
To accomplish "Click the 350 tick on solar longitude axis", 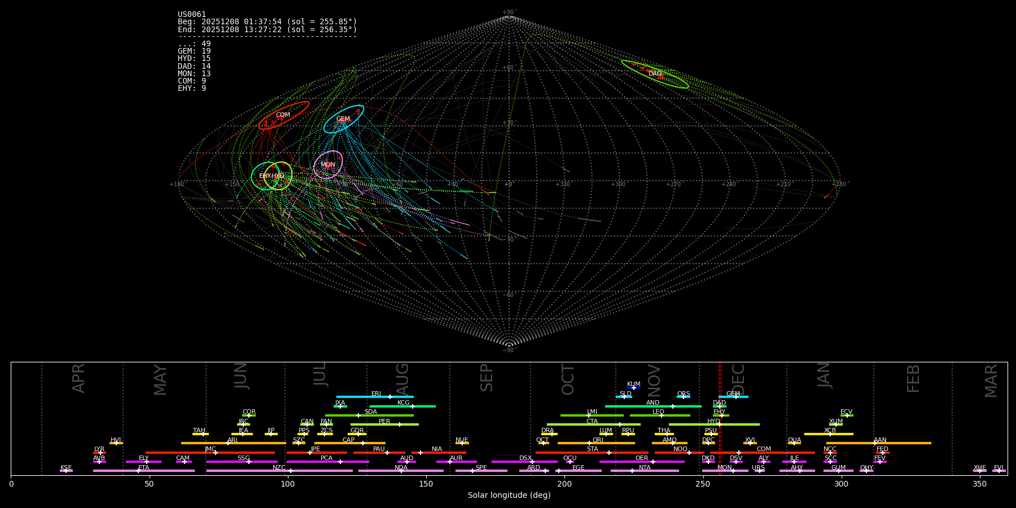I will (x=980, y=484).
